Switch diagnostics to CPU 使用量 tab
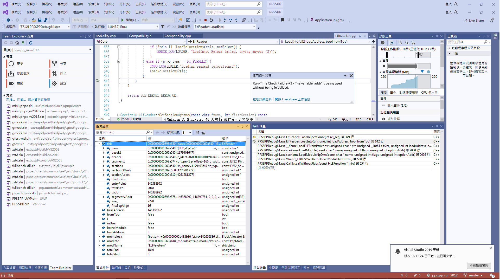Image resolution: width=500 pixels, height=279 pixels. (x=429, y=93)
